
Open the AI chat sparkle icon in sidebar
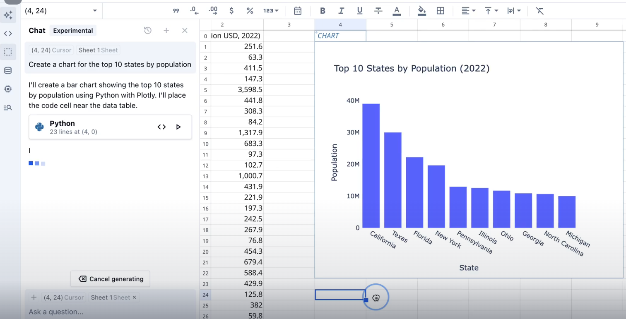8,15
